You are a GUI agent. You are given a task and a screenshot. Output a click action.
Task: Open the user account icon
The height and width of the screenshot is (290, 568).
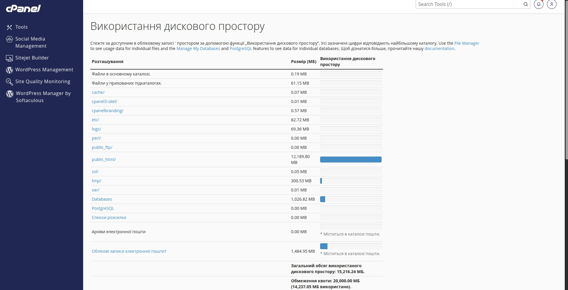coord(551,4)
